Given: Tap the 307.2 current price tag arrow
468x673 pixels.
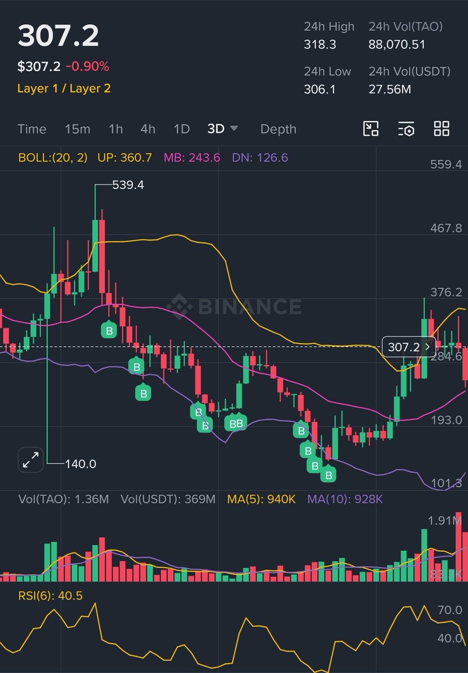Looking at the screenshot, I should click(428, 347).
